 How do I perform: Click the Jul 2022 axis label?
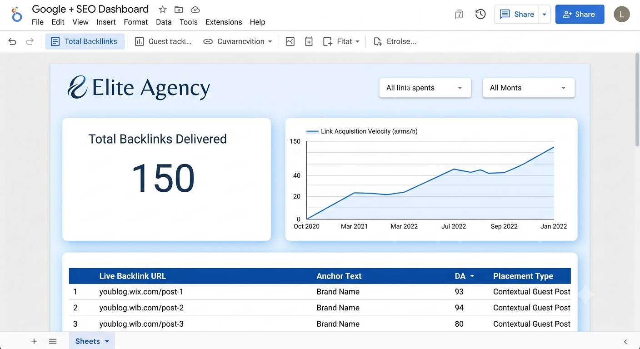tap(454, 226)
